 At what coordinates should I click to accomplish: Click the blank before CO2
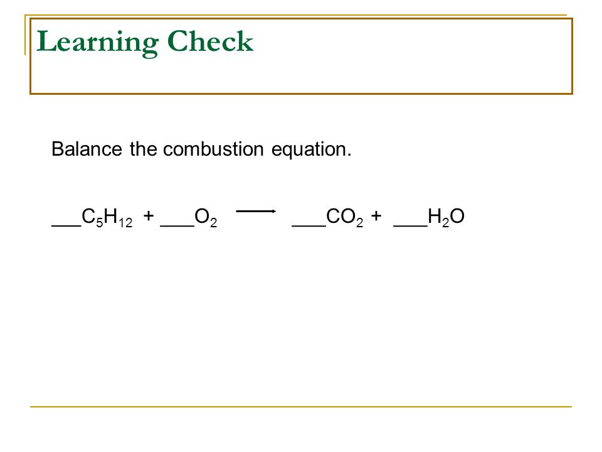(x=309, y=225)
